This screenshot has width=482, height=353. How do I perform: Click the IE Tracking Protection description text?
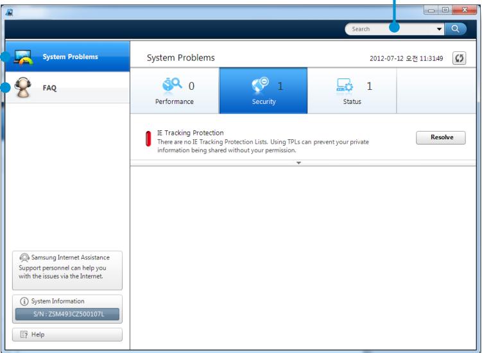[263, 146]
